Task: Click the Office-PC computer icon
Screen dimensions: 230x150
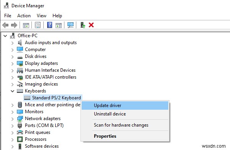Action: pyautogui.click(x=13, y=36)
